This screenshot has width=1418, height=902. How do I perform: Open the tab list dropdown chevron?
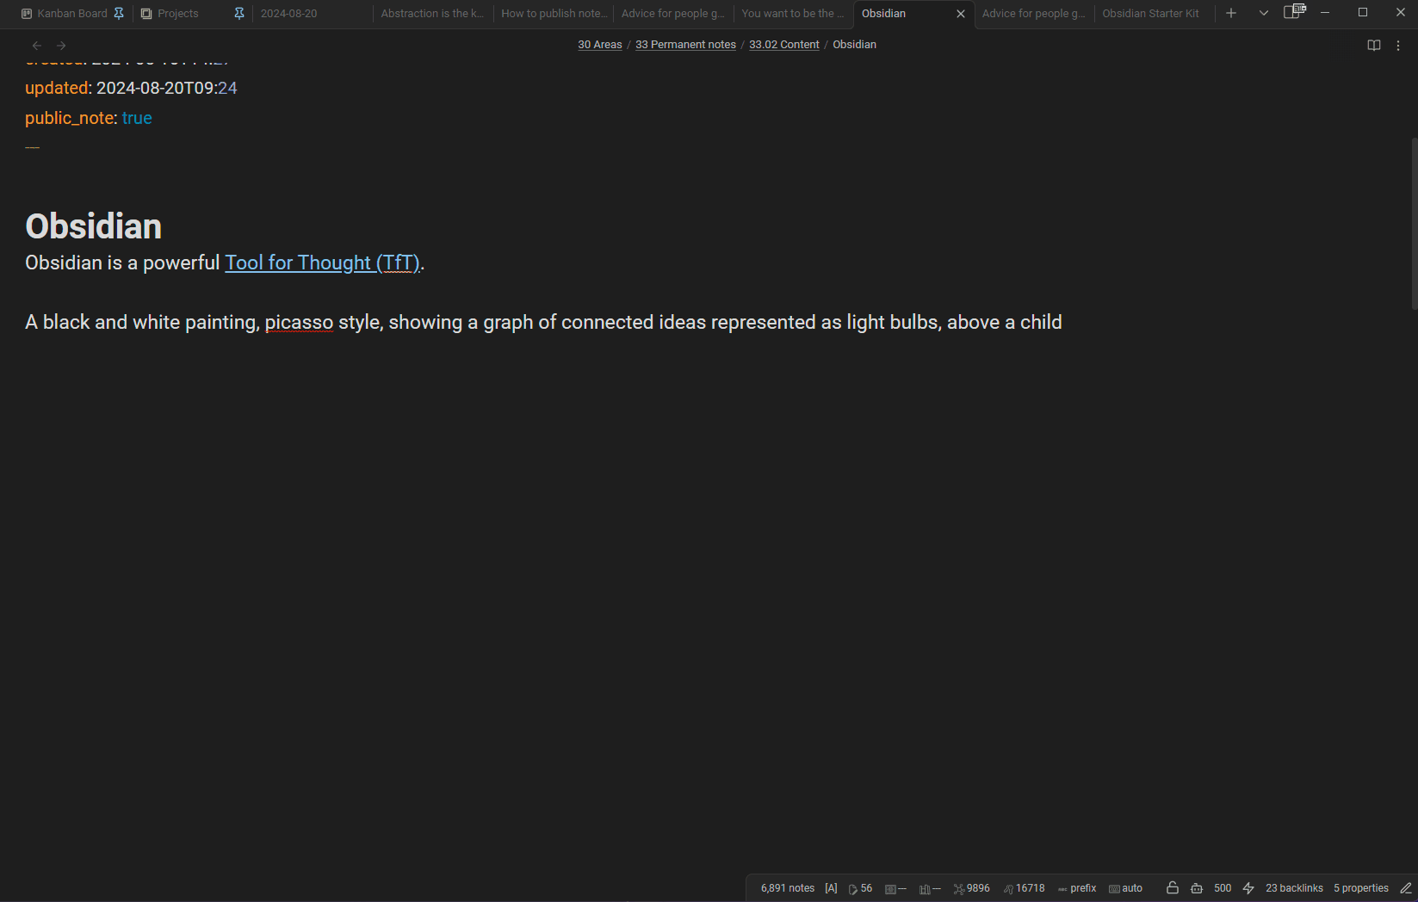coord(1264,13)
